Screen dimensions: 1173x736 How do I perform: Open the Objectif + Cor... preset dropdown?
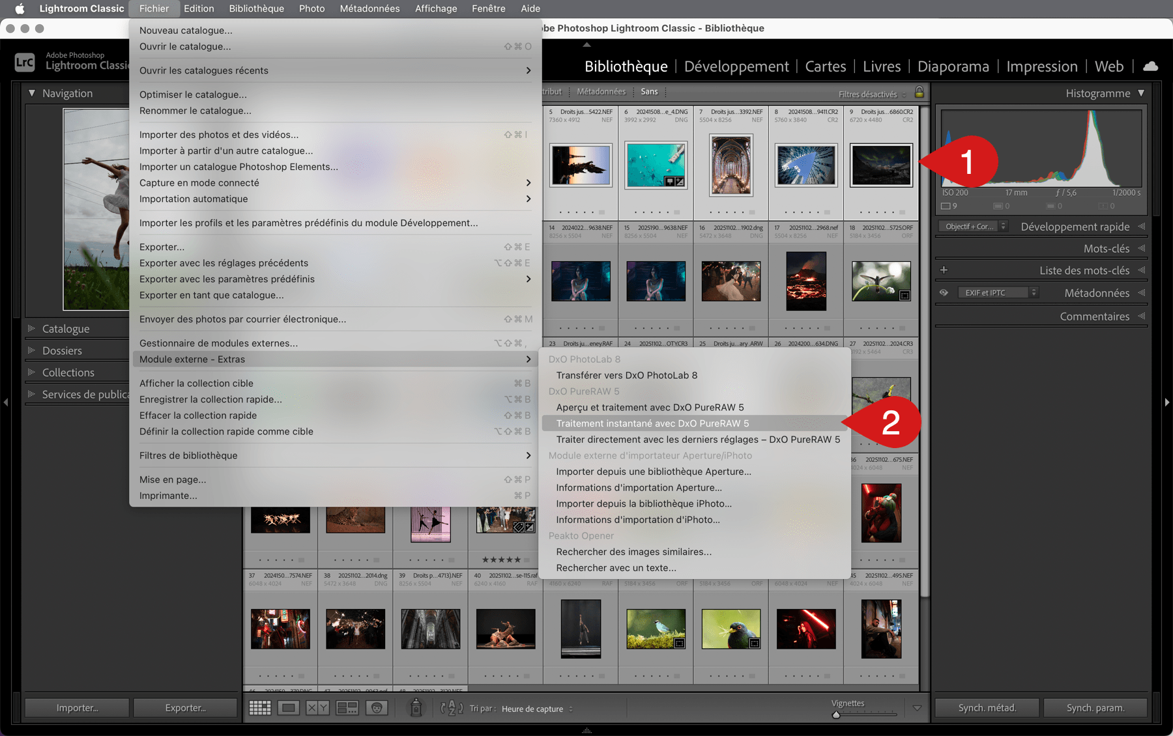click(x=973, y=226)
